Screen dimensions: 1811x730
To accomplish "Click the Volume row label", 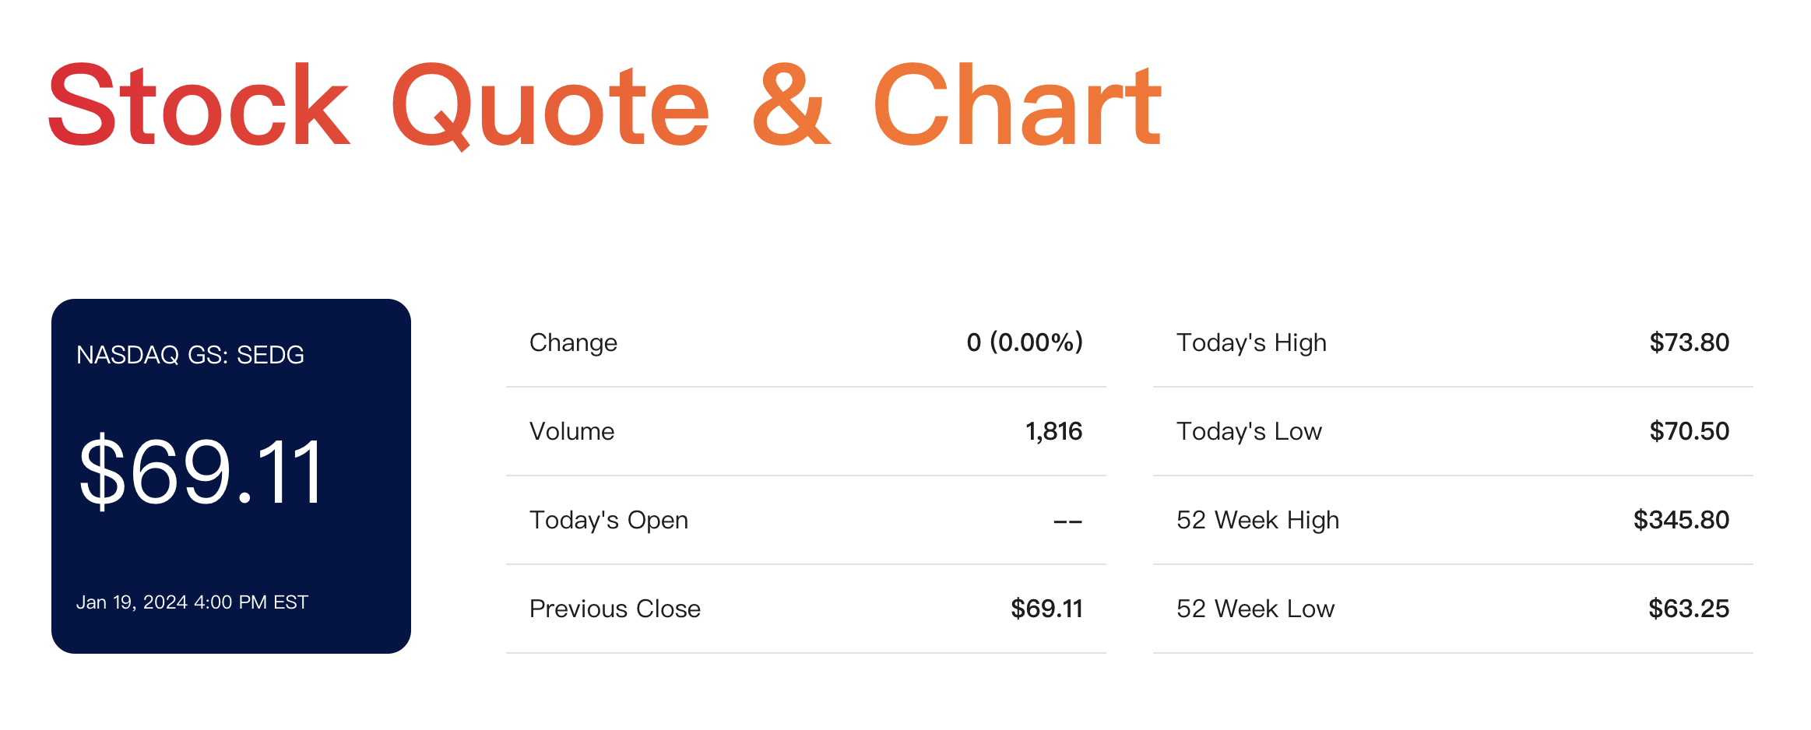I will 571,431.
